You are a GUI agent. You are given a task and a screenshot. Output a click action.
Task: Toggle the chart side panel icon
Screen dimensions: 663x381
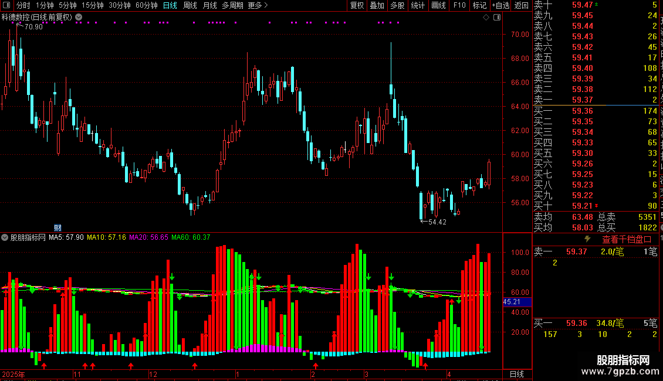point(497,18)
